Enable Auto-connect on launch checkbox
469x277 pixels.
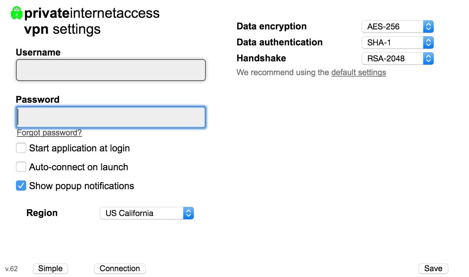point(21,167)
